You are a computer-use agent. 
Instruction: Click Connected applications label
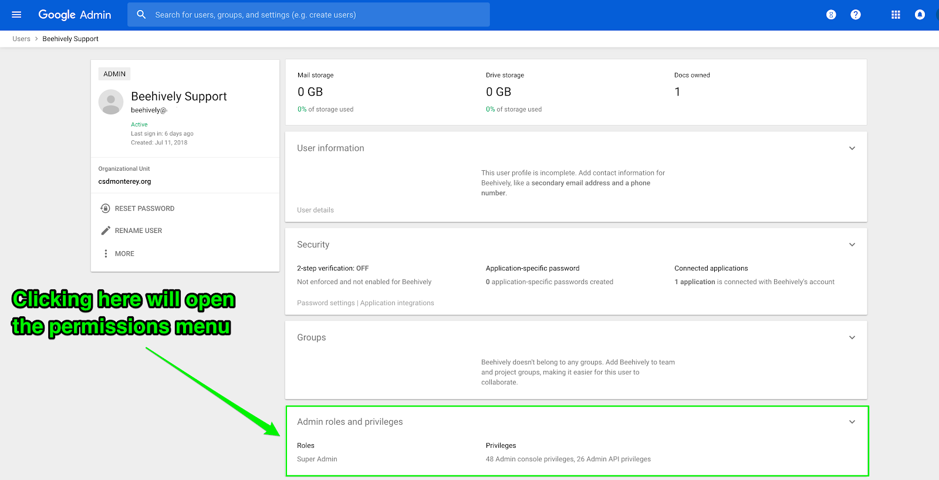711,268
